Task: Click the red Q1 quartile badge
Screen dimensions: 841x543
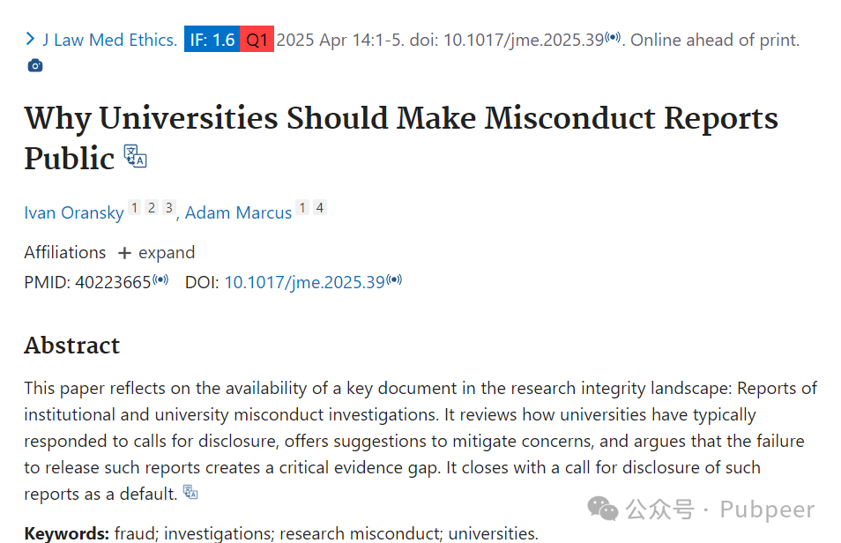Action: [257, 39]
